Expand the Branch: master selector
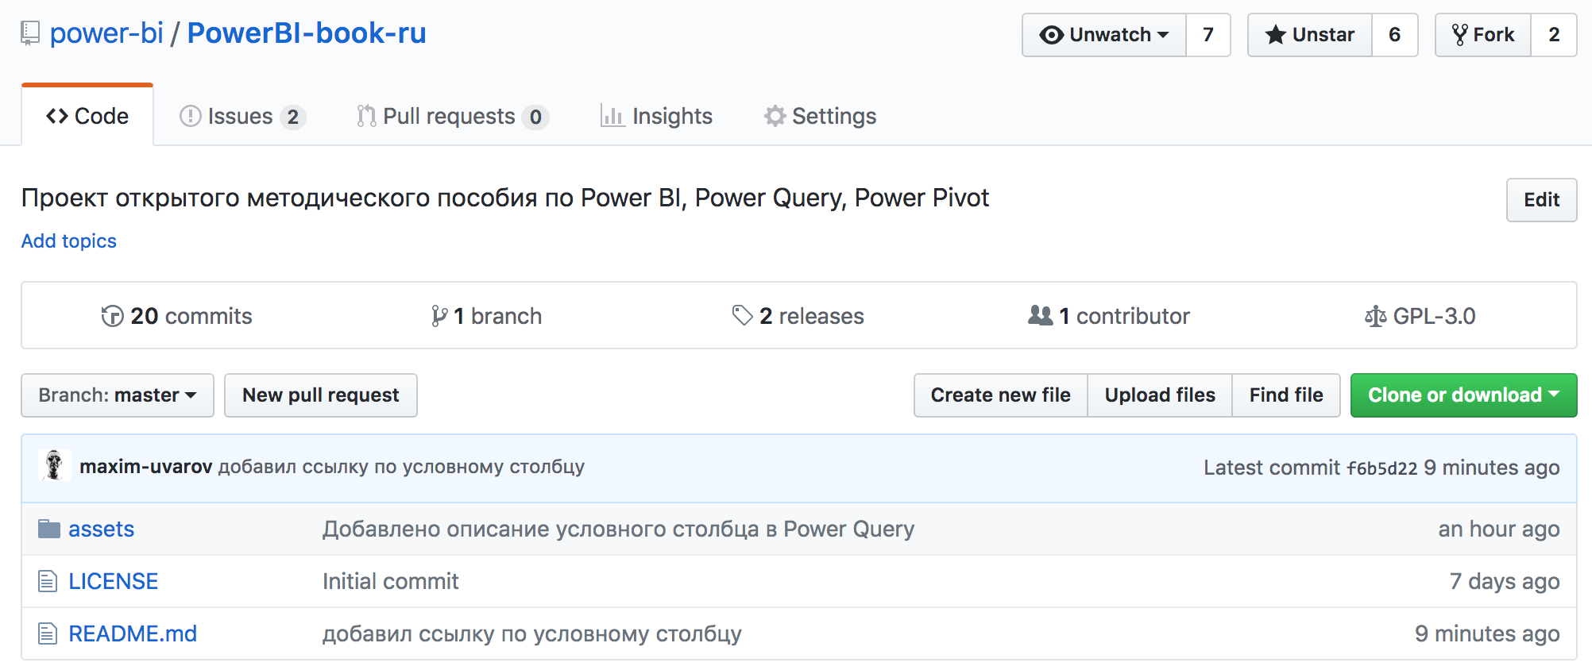This screenshot has width=1592, height=670. click(x=118, y=395)
